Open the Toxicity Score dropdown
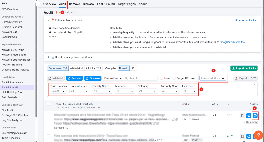264x142 pixels. click(x=102, y=91)
